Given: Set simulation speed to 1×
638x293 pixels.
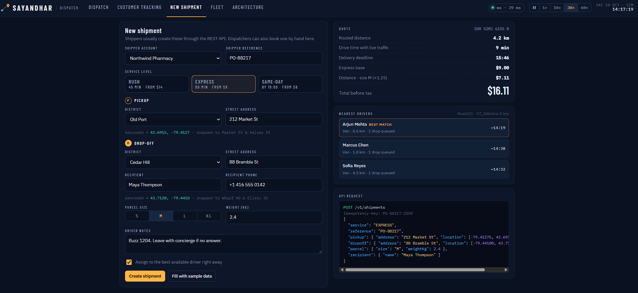Looking at the screenshot, I should pos(545,8).
